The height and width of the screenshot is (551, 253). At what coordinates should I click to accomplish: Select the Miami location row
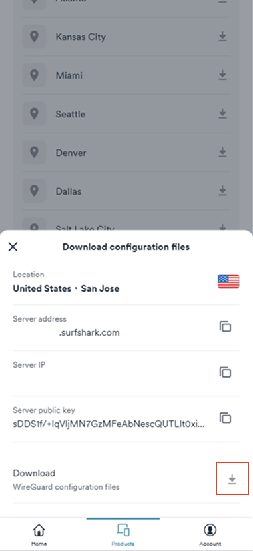tap(126, 75)
